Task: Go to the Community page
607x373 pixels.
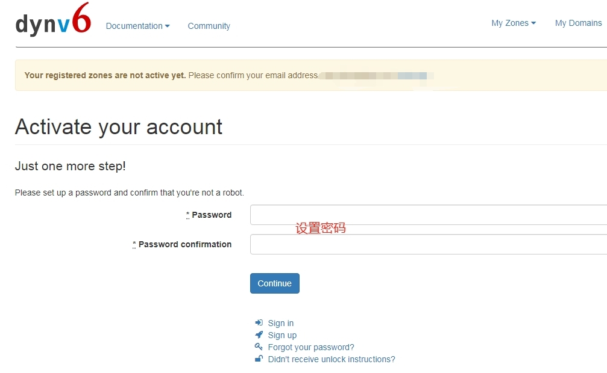Action: tap(209, 26)
